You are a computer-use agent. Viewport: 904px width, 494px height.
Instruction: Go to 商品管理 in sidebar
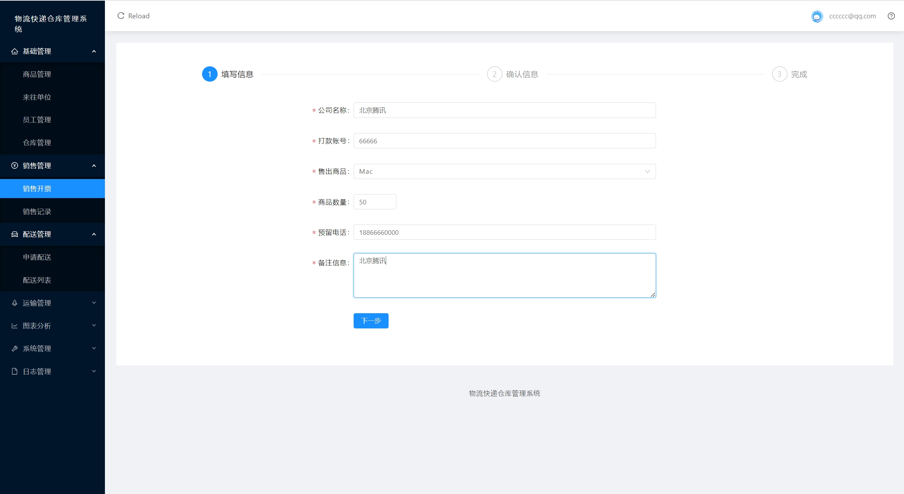(37, 74)
